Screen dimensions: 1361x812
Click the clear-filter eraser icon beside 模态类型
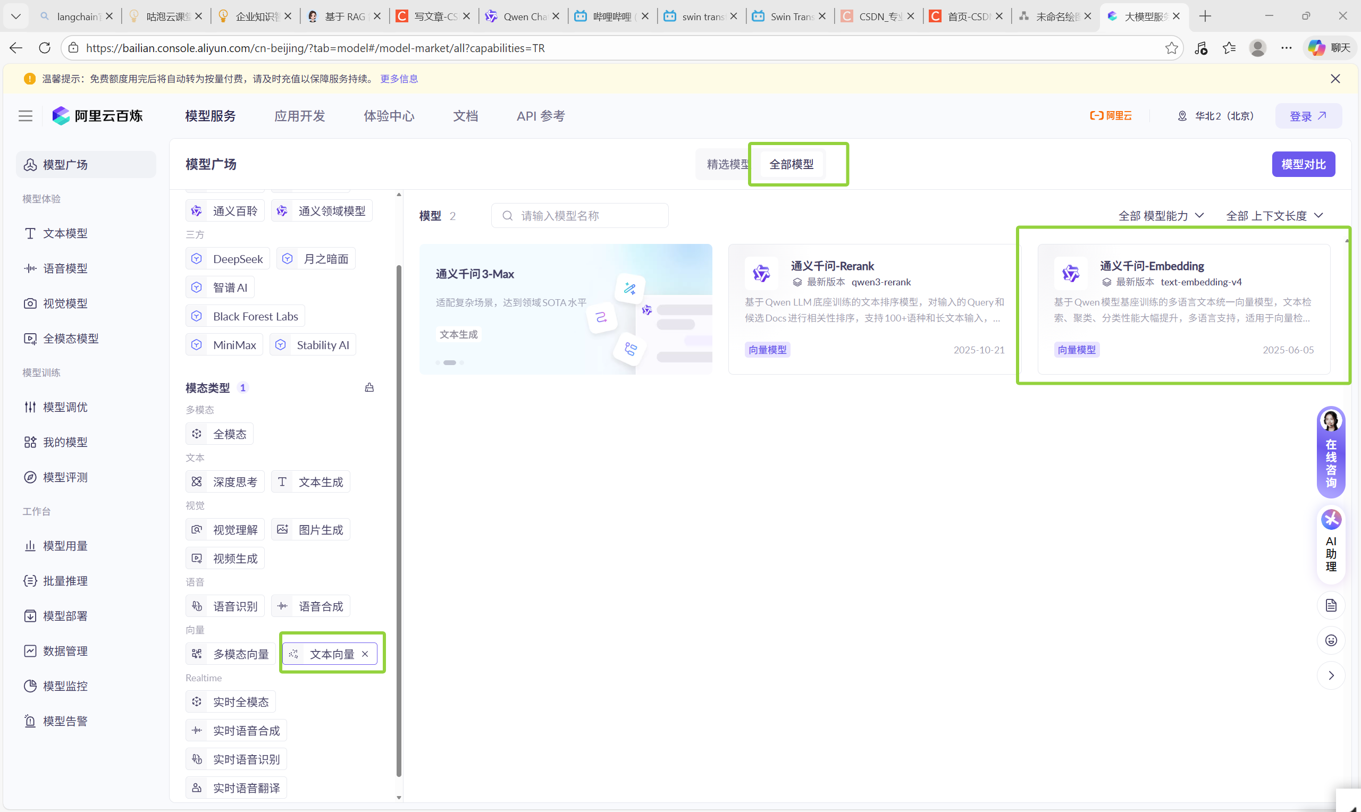click(369, 387)
